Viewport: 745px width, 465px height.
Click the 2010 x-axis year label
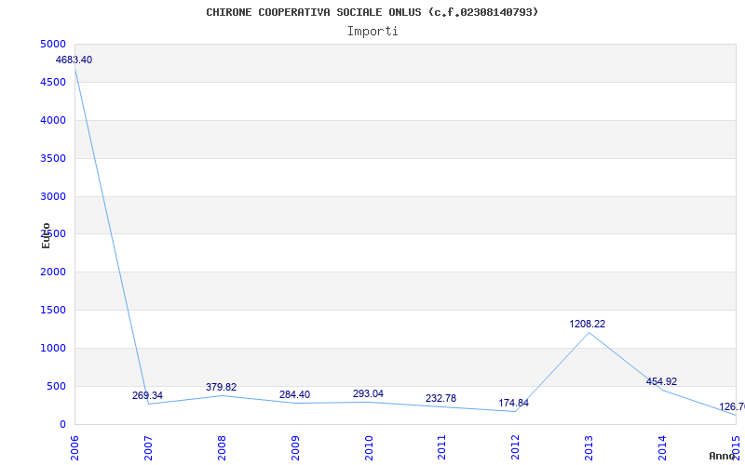coord(368,447)
